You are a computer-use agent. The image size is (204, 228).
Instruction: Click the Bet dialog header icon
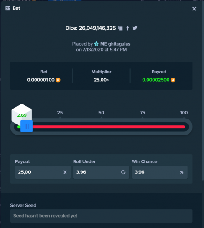(x=8, y=8)
